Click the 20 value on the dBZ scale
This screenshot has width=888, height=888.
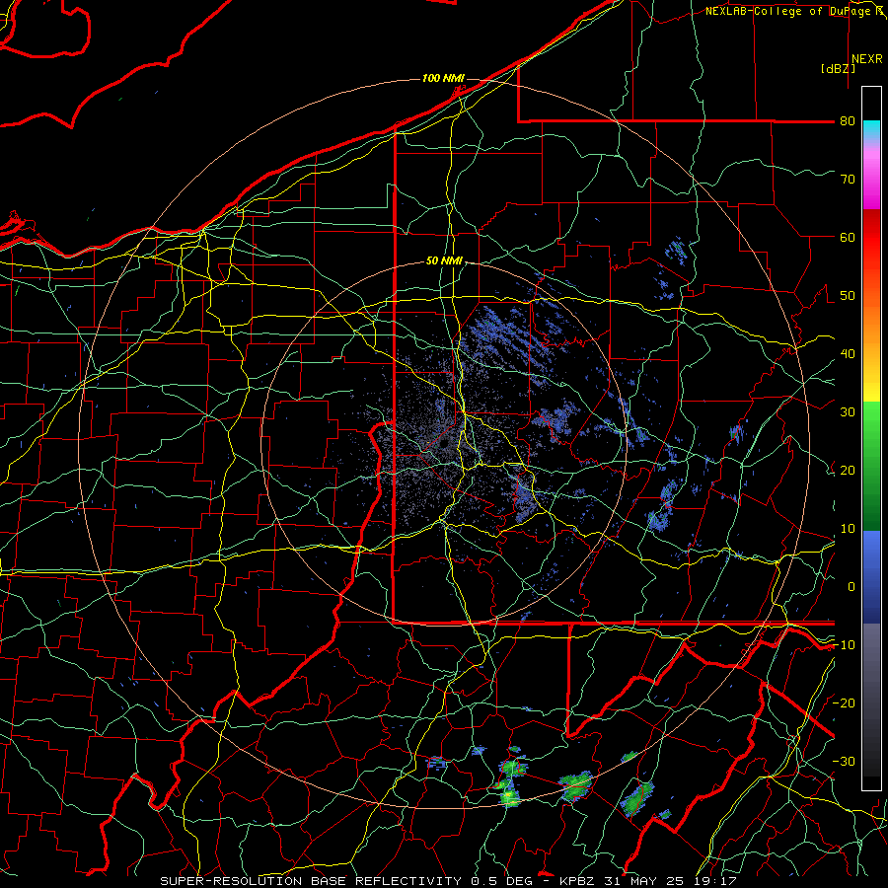pos(848,470)
